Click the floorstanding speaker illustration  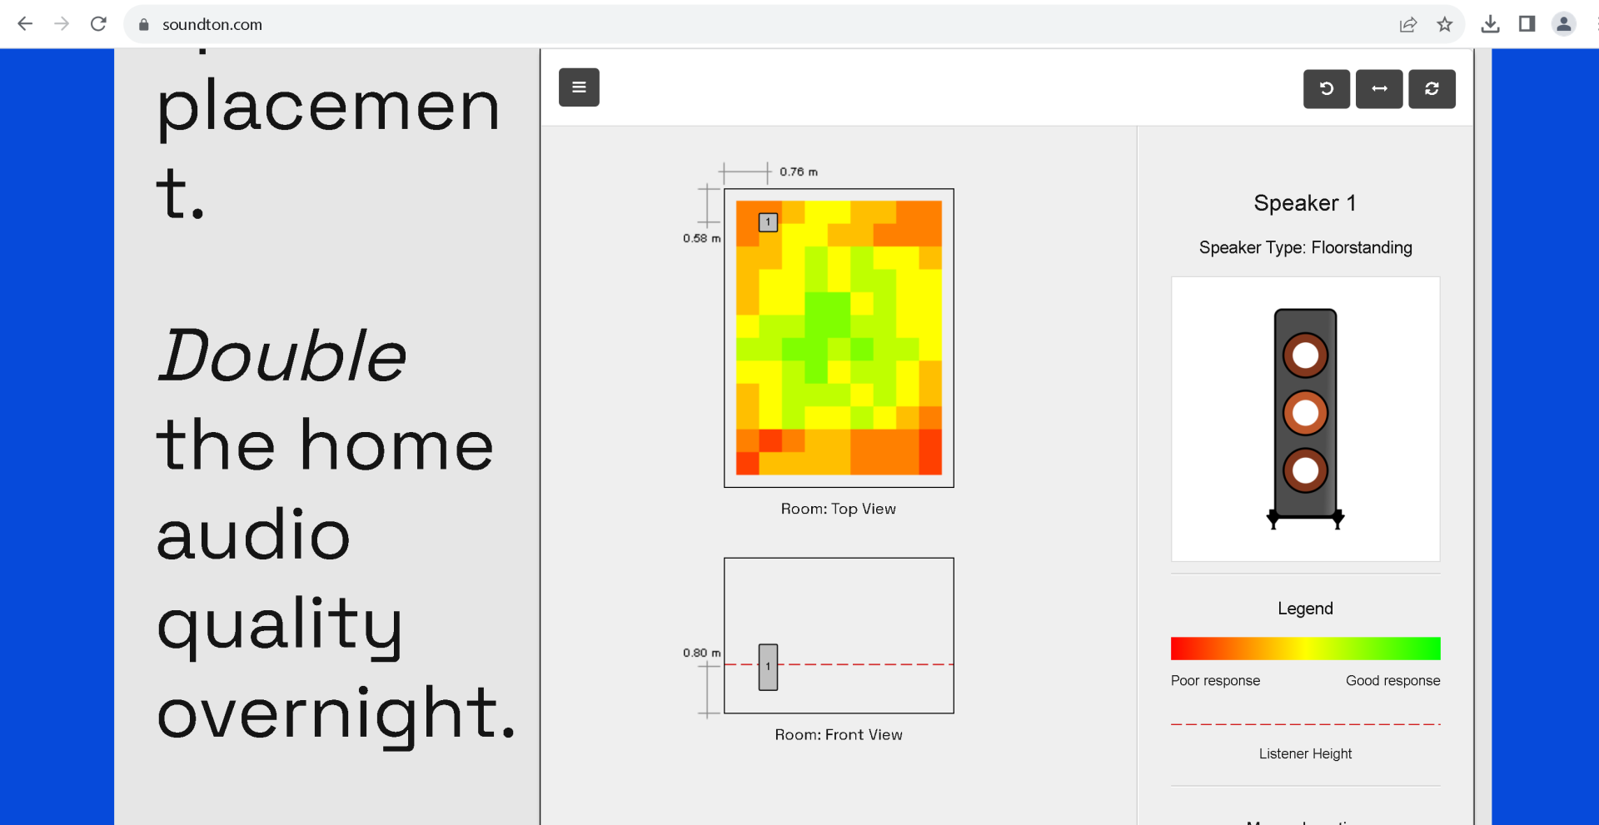pos(1305,419)
